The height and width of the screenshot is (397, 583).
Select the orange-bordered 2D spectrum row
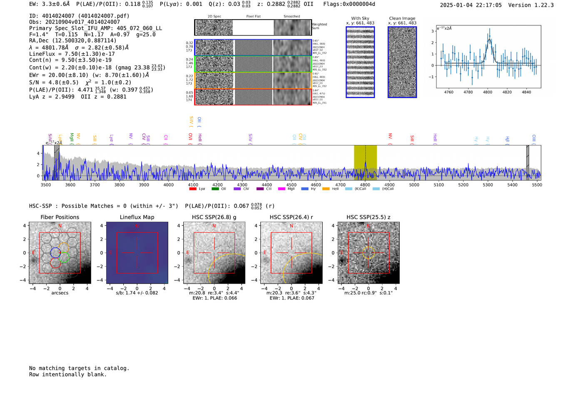tap(253, 80)
